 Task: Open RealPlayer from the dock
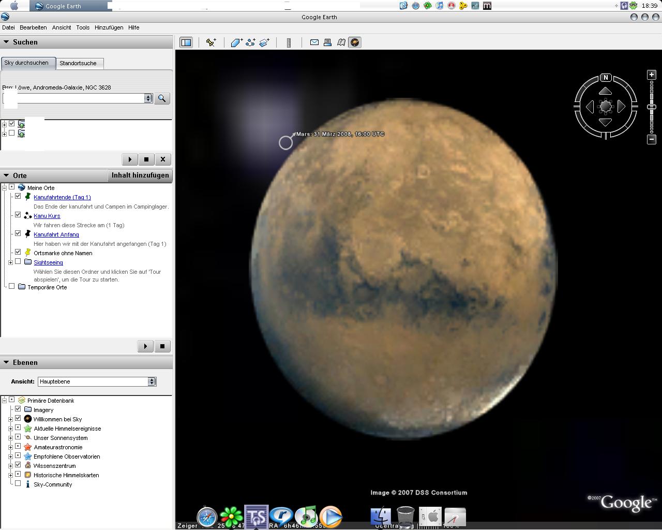tap(281, 517)
